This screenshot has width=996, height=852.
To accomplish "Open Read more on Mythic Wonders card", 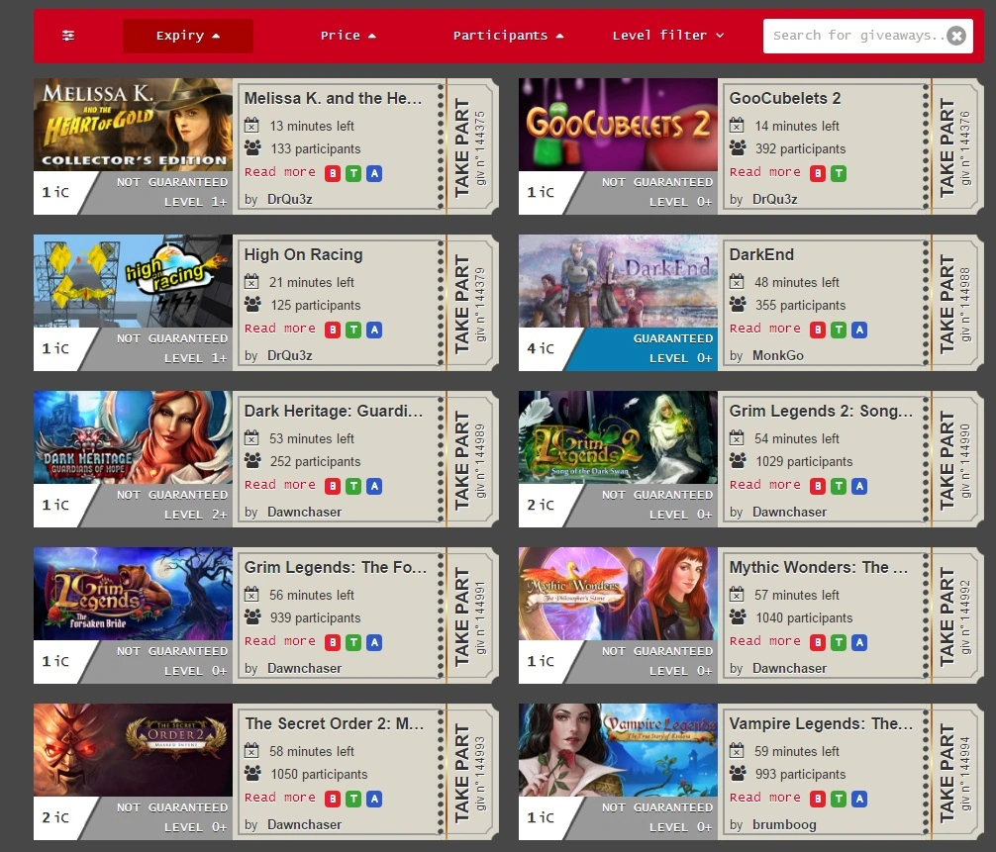I will tap(765, 640).
